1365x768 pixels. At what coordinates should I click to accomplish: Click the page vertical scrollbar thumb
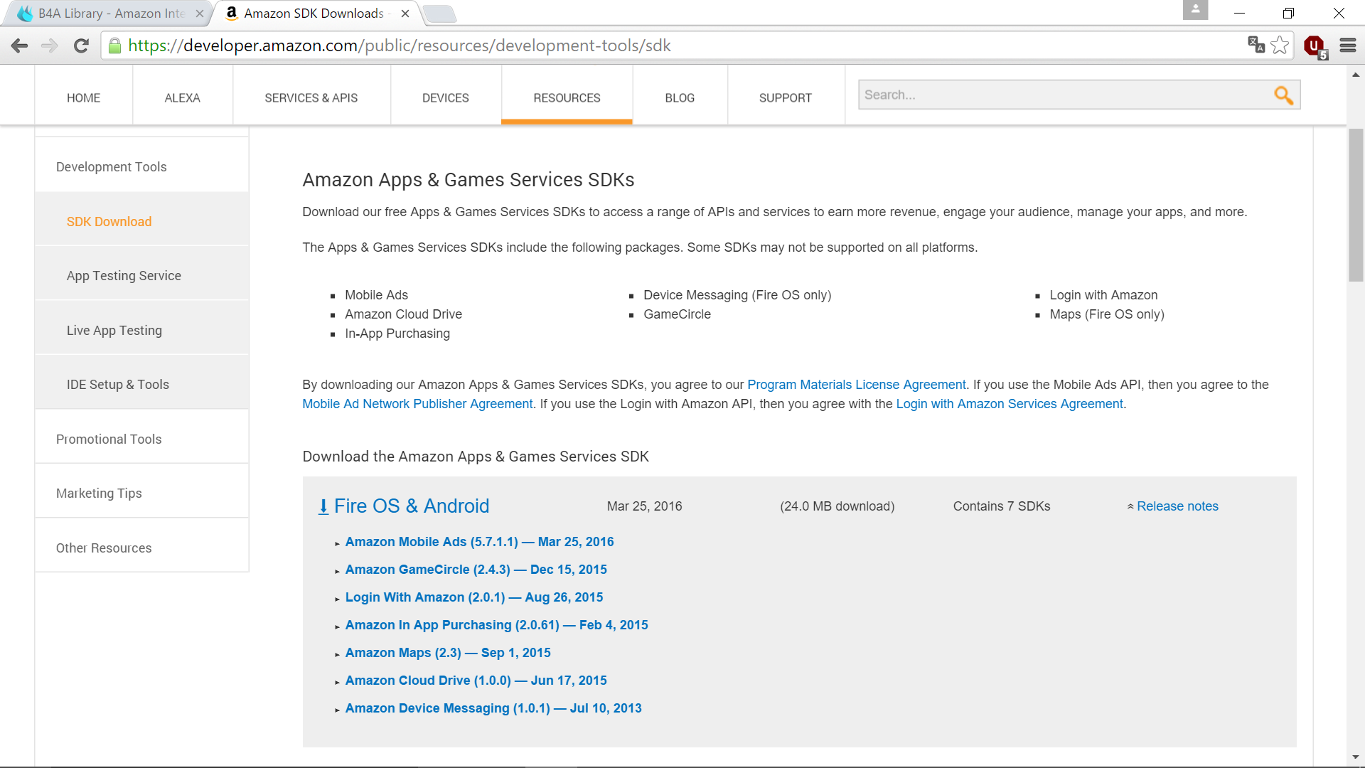pos(1356,205)
